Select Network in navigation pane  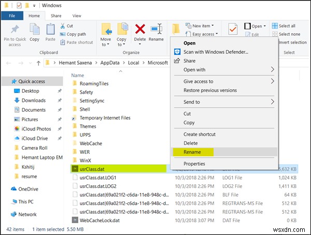(33, 215)
